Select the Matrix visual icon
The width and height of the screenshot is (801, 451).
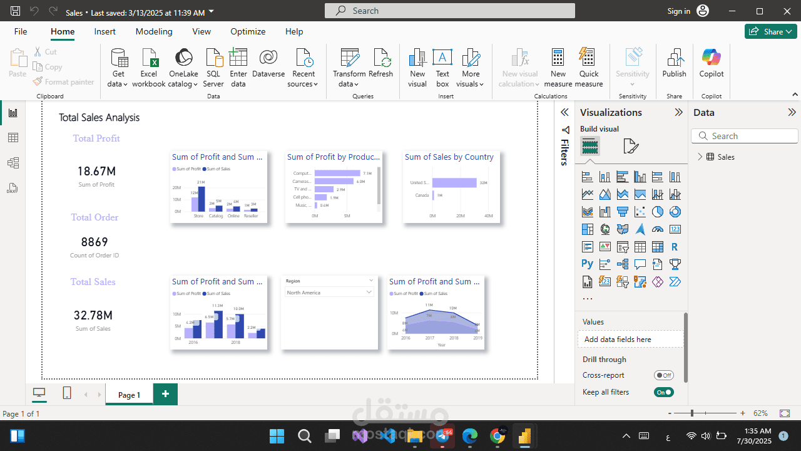pyautogui.click(x=657, y=247)
